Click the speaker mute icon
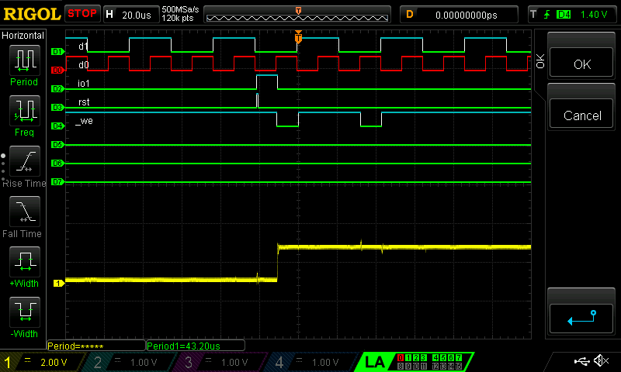This screenshot has height=372, width=621. [x=601, y=361]
